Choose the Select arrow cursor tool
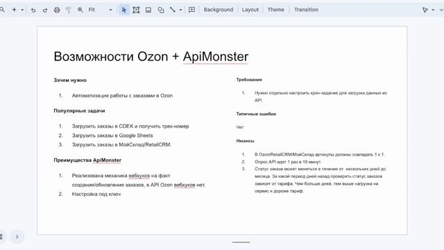Screen dimensions: 444x250 pos(124,10)
